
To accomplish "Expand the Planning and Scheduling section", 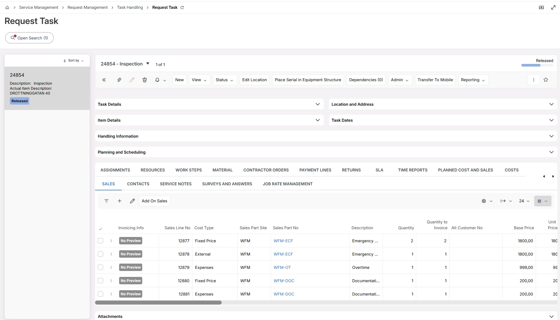I will tap(326, 152).
